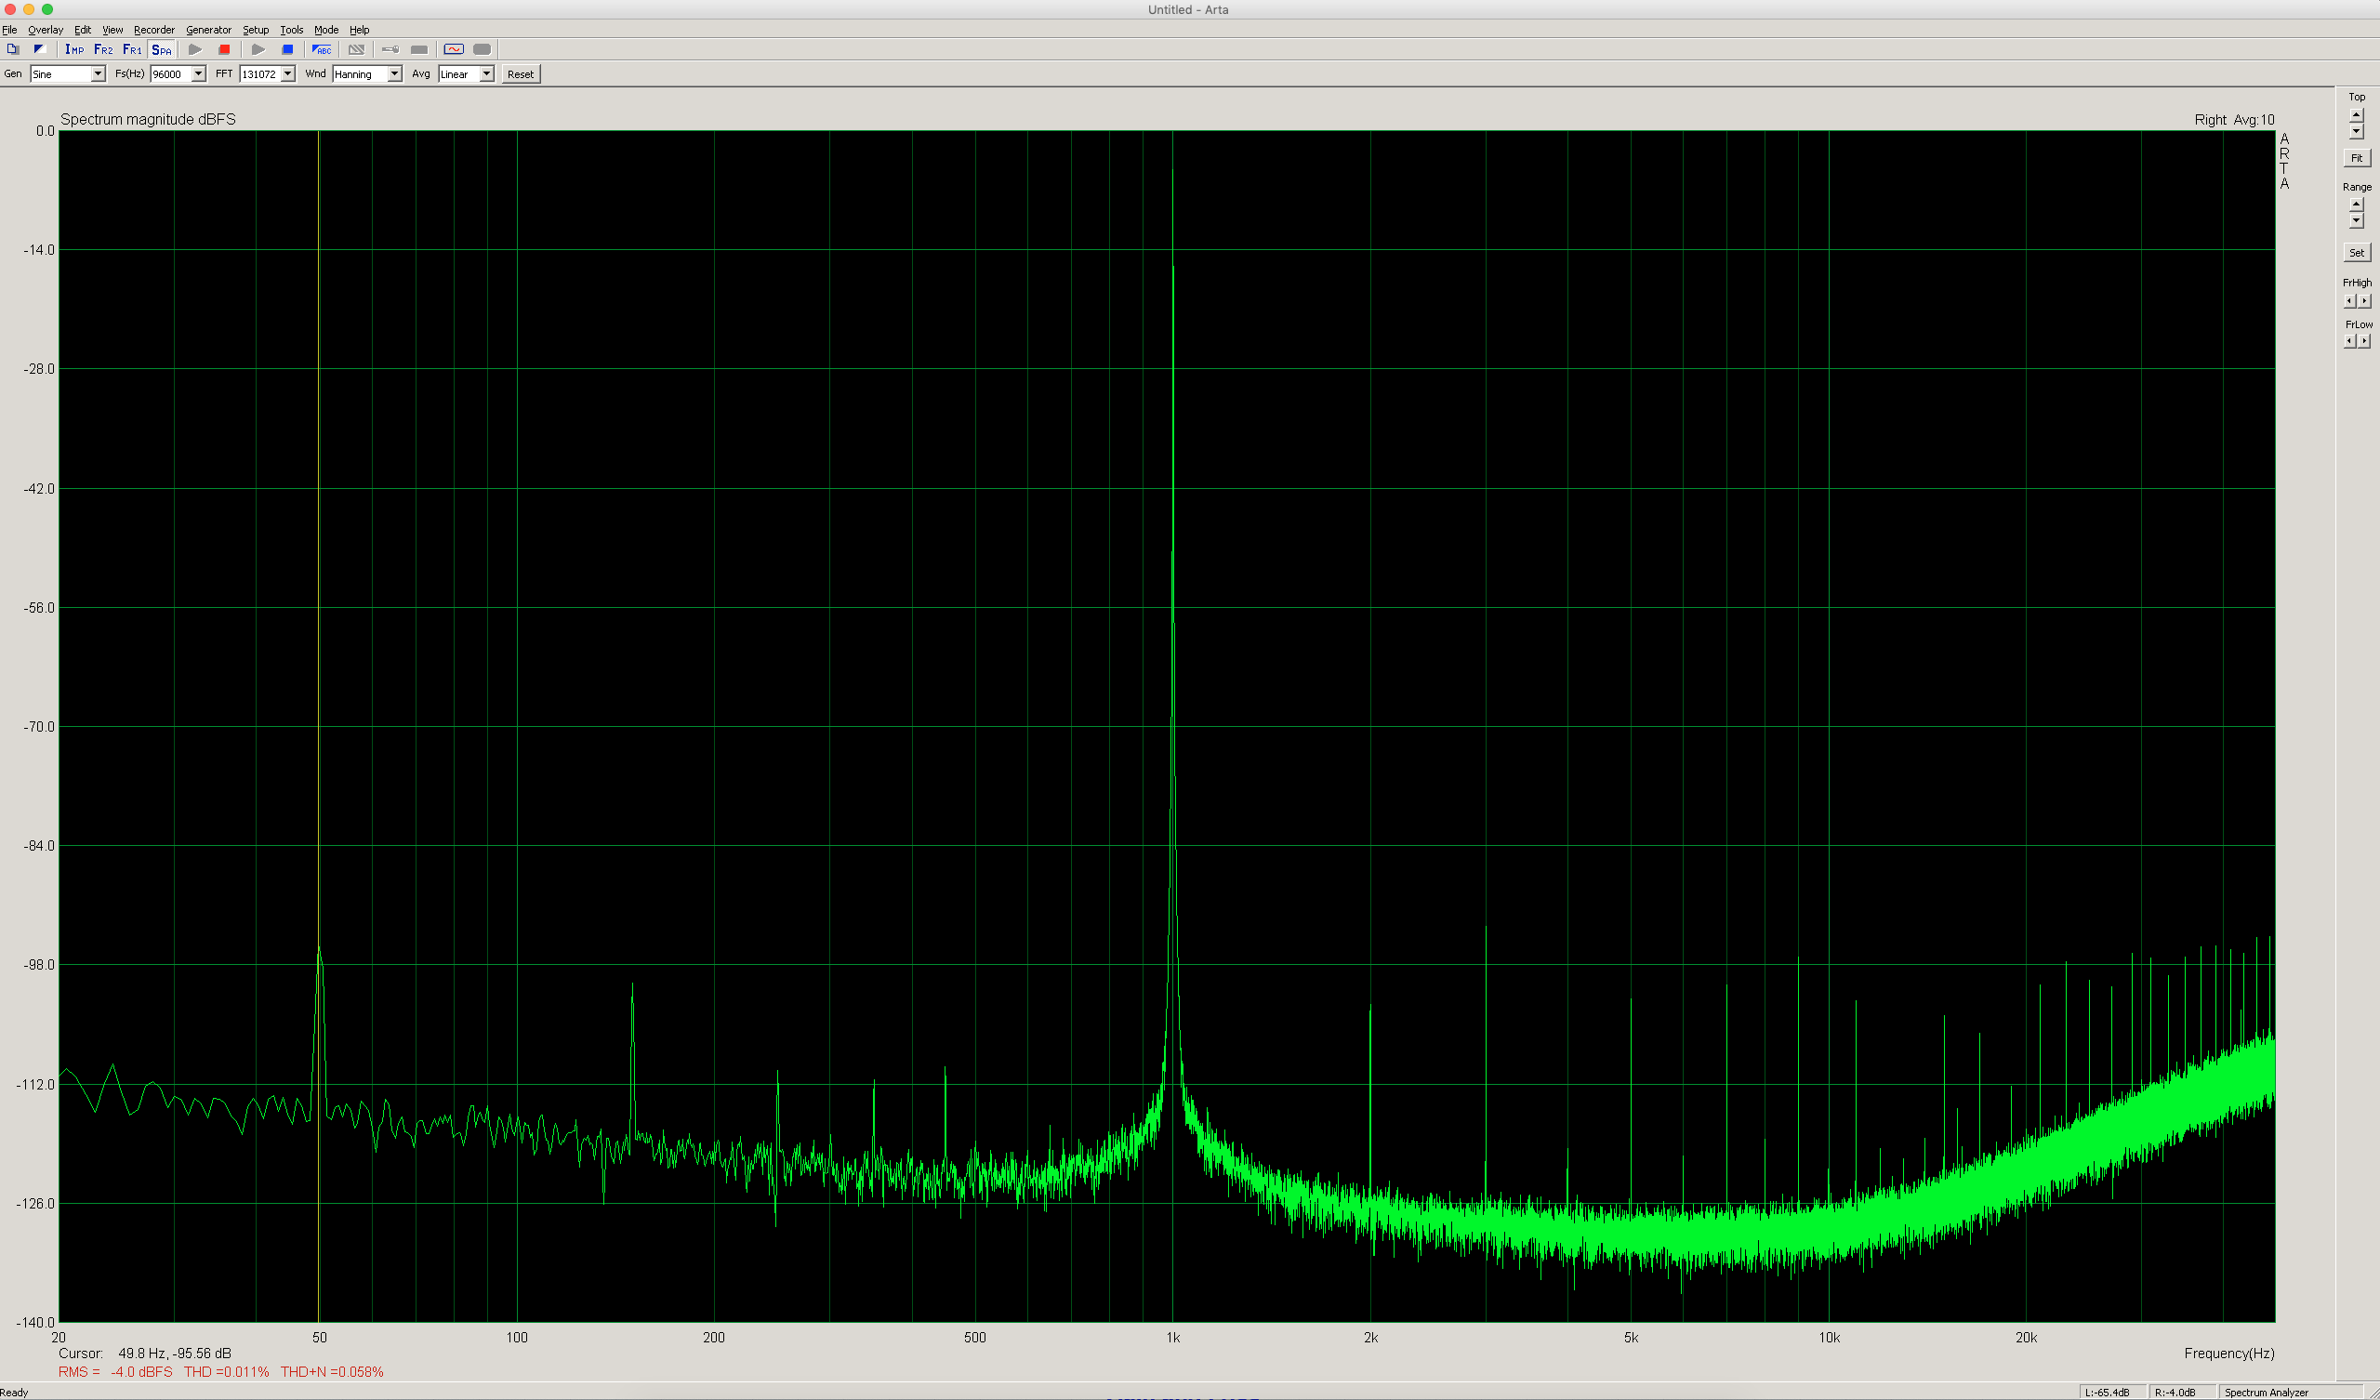Click the THD =0.011% readout
The image size is (2380, 1400).
pyautogui.click(x=227, y=1372)
